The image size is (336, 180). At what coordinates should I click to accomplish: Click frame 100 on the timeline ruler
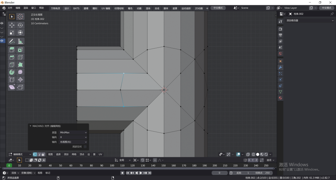pos(112,165)
